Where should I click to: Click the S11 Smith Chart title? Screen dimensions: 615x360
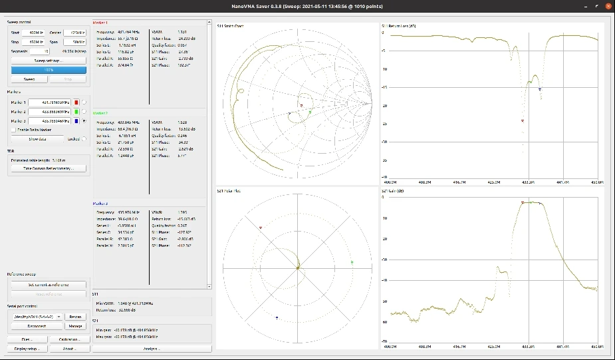(x=230, y=26)
